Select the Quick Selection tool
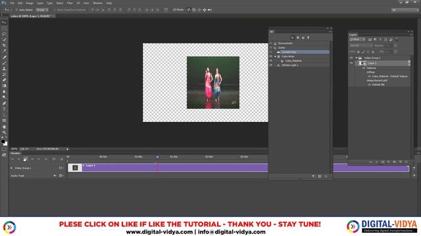421x236 pixels. 4,39
